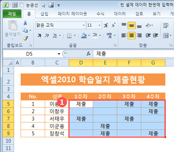Expand the copy options arrow

point(30,31)
